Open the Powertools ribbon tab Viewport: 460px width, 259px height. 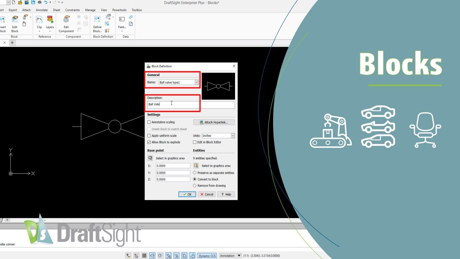(119, 10)
